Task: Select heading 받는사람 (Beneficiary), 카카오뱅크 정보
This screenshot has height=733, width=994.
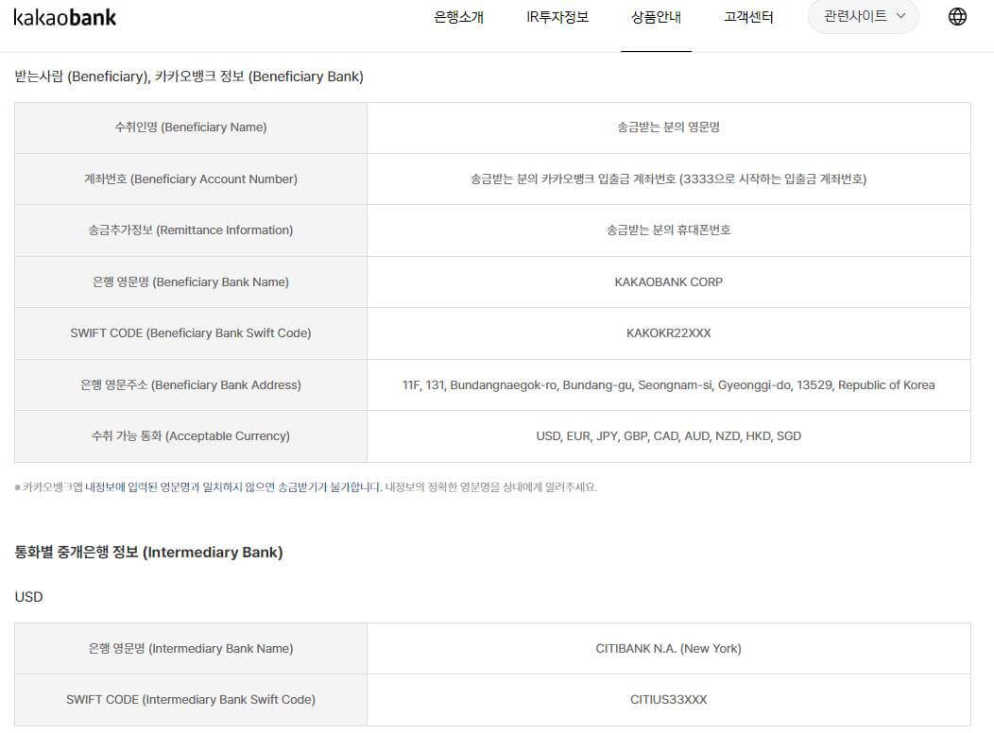Action: [x=189, y=77]
